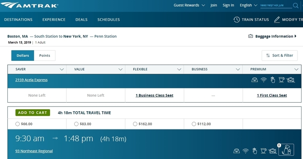Click the 1:48 pm arrival time
Viewport: 303px width, 159px height.
click(78, 139)
